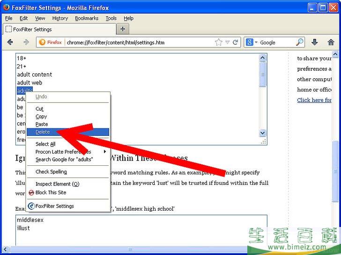The image size is (341, 255).
Task: Open the View menu
Action: [x=40, y=18]
